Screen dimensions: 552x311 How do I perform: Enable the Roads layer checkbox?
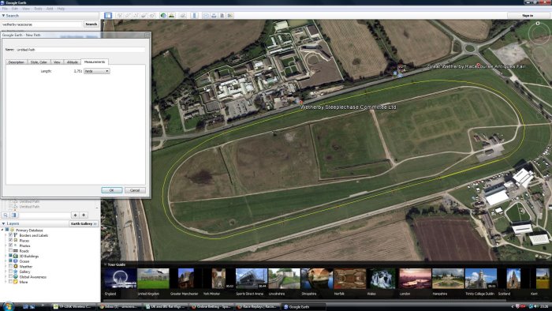(10, 251)
